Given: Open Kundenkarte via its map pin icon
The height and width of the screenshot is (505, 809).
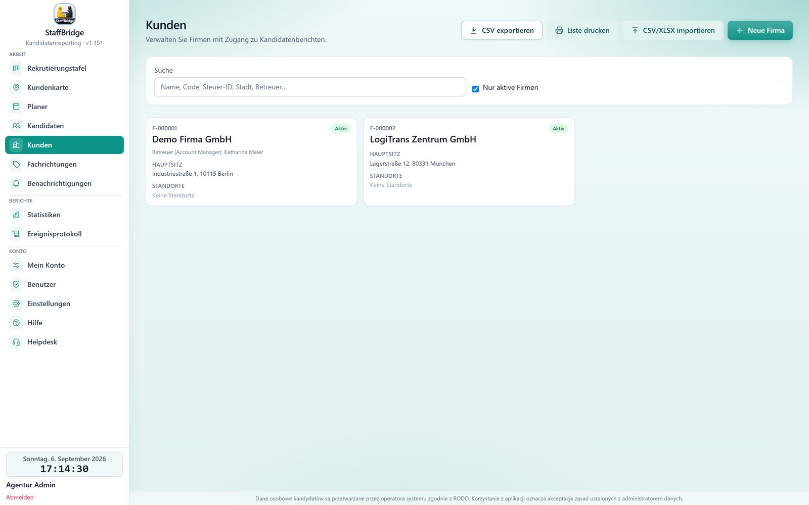Looking at the screenshot, I should [16, 87].
